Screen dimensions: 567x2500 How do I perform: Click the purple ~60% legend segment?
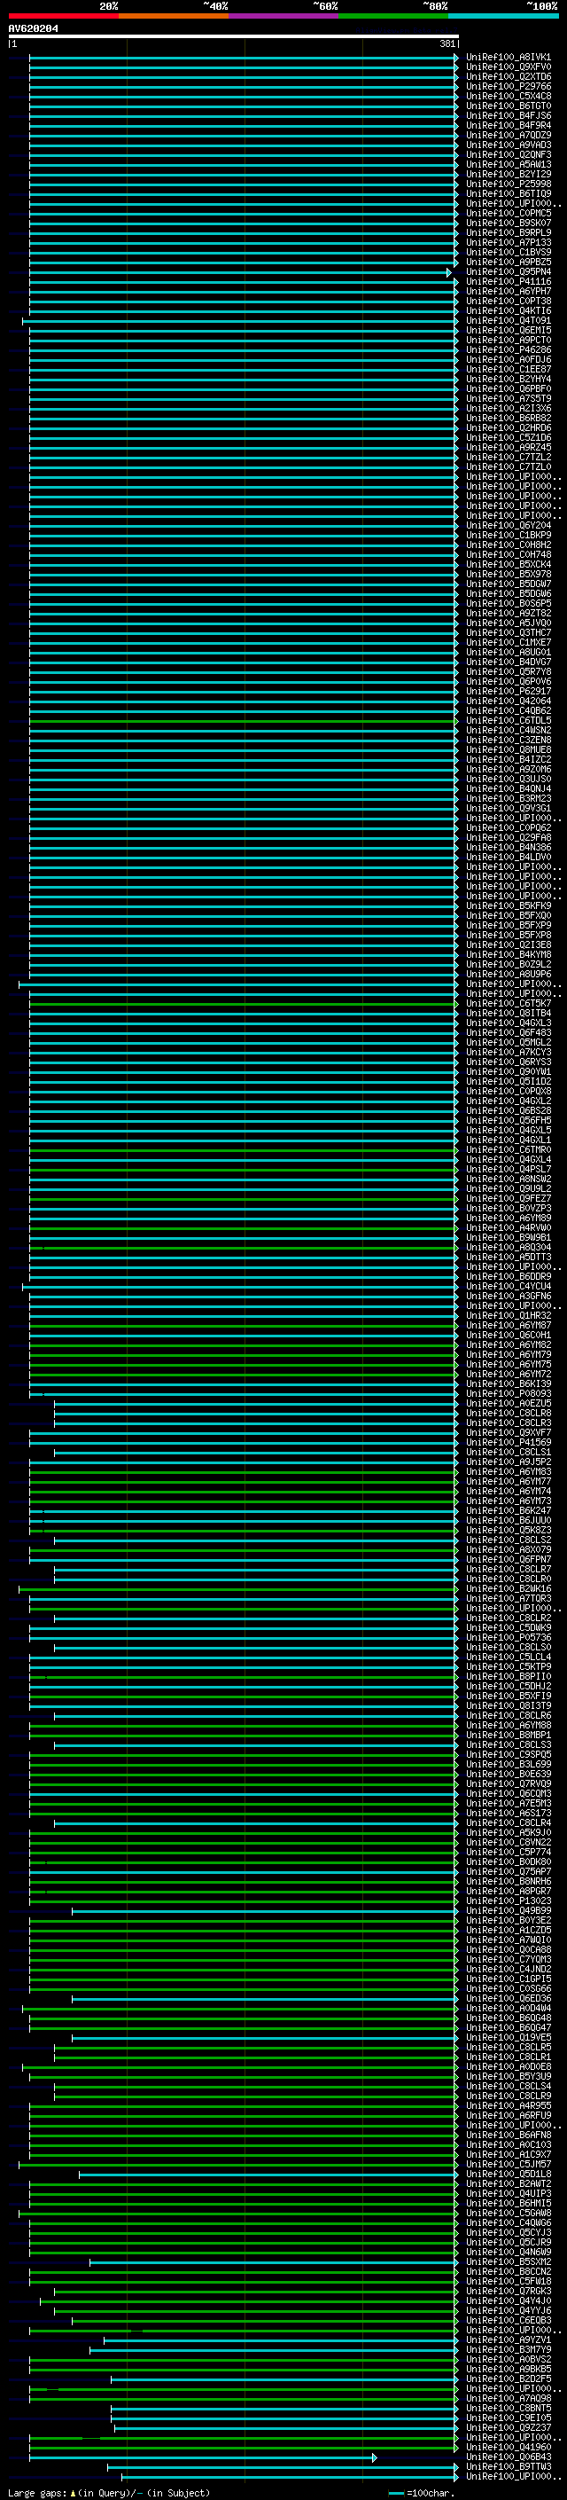(x=283, y=16)
